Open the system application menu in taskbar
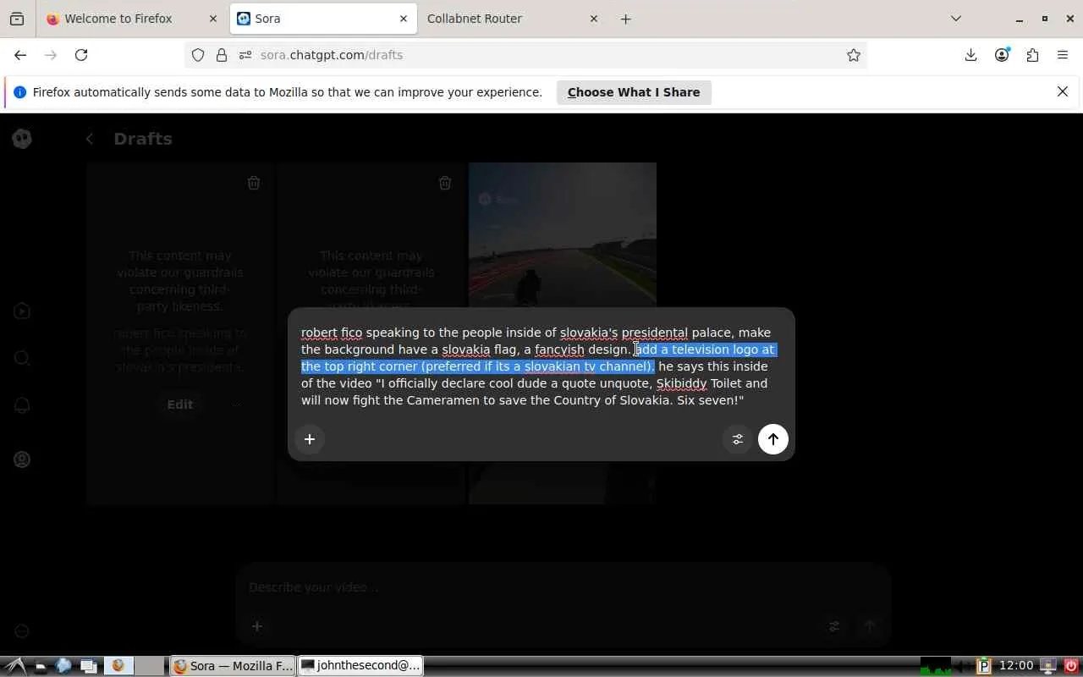This screenshot has width=1083, height=677. (x=16, y=666)
